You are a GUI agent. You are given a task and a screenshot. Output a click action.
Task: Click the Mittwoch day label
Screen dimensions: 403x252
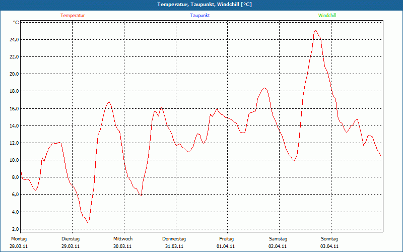(122, 239)
